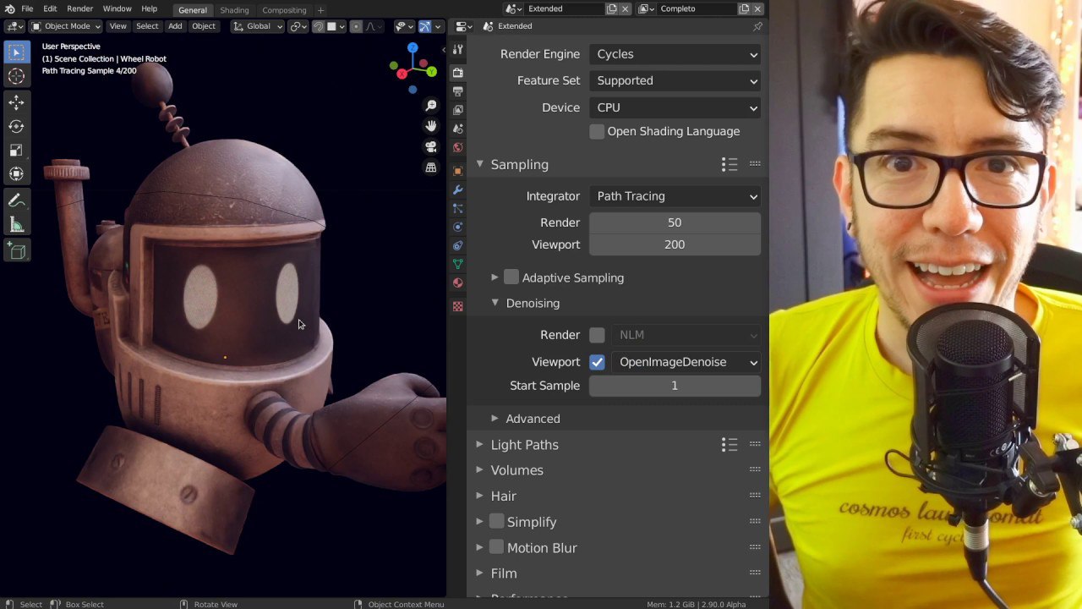Viewport: 1082px width, 609px height.
Task: Open the Texture properties tab
Action: (457, 306)
